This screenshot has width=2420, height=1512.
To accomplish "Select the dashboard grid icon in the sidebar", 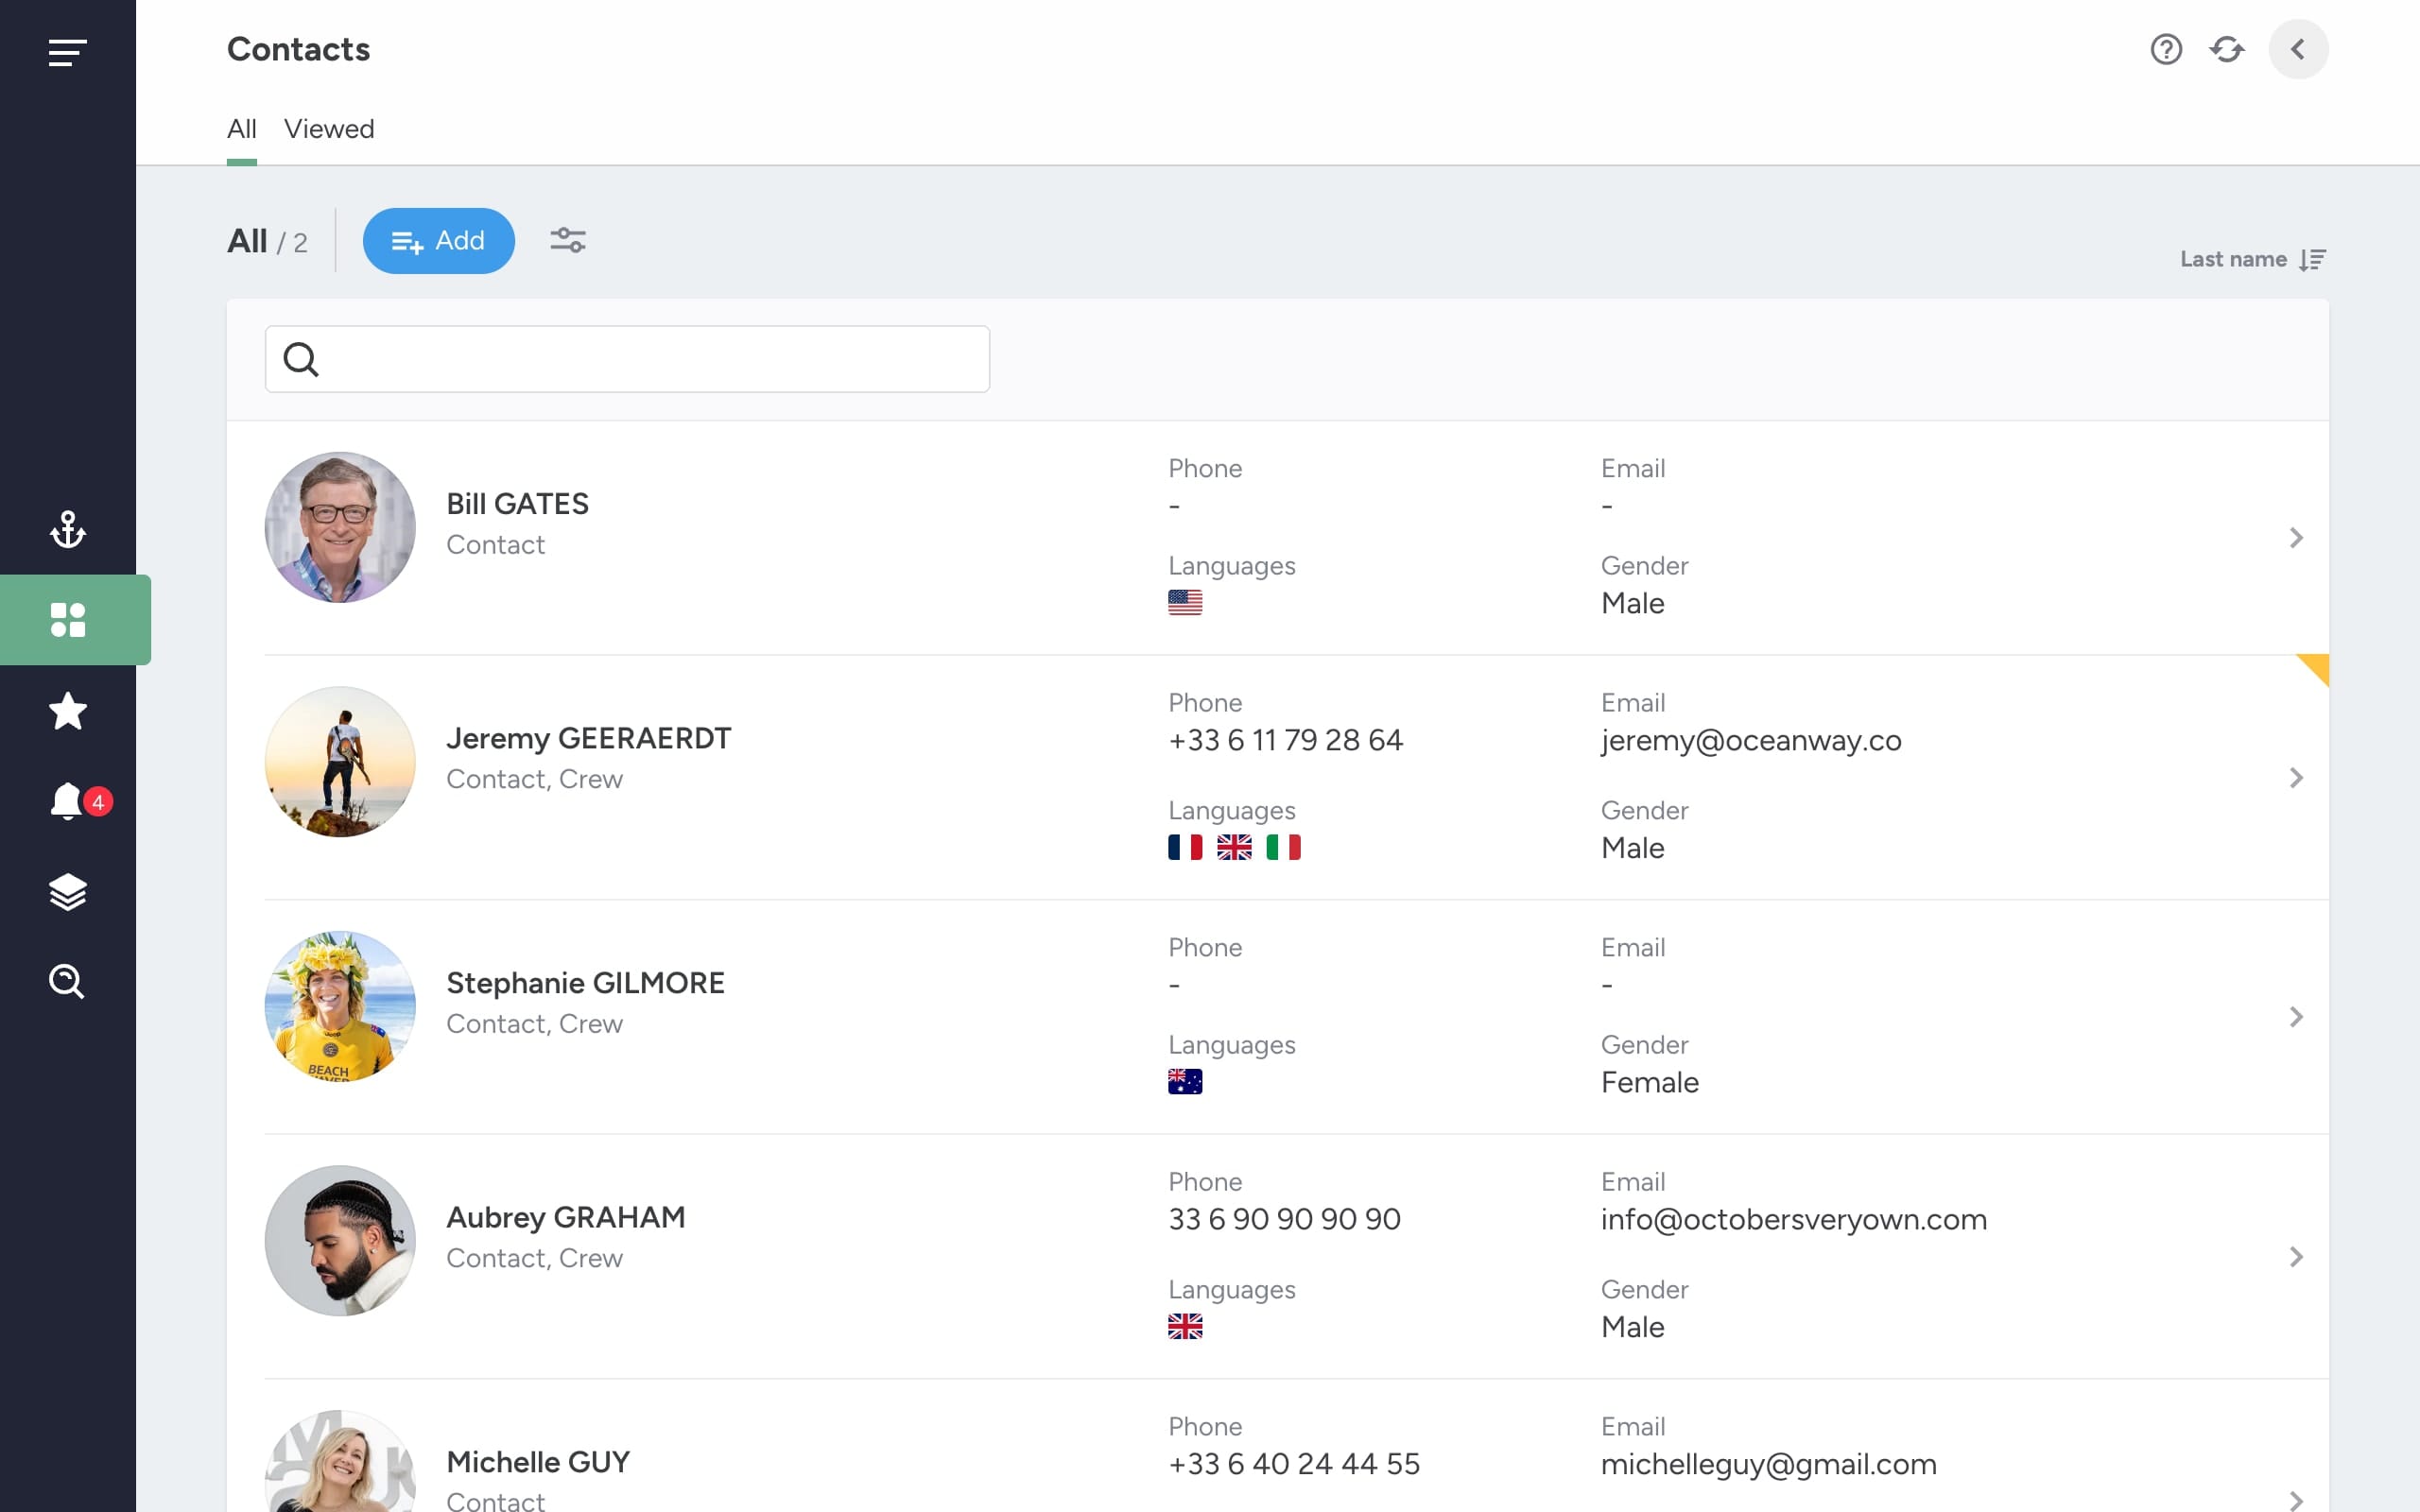I will 67,620.
